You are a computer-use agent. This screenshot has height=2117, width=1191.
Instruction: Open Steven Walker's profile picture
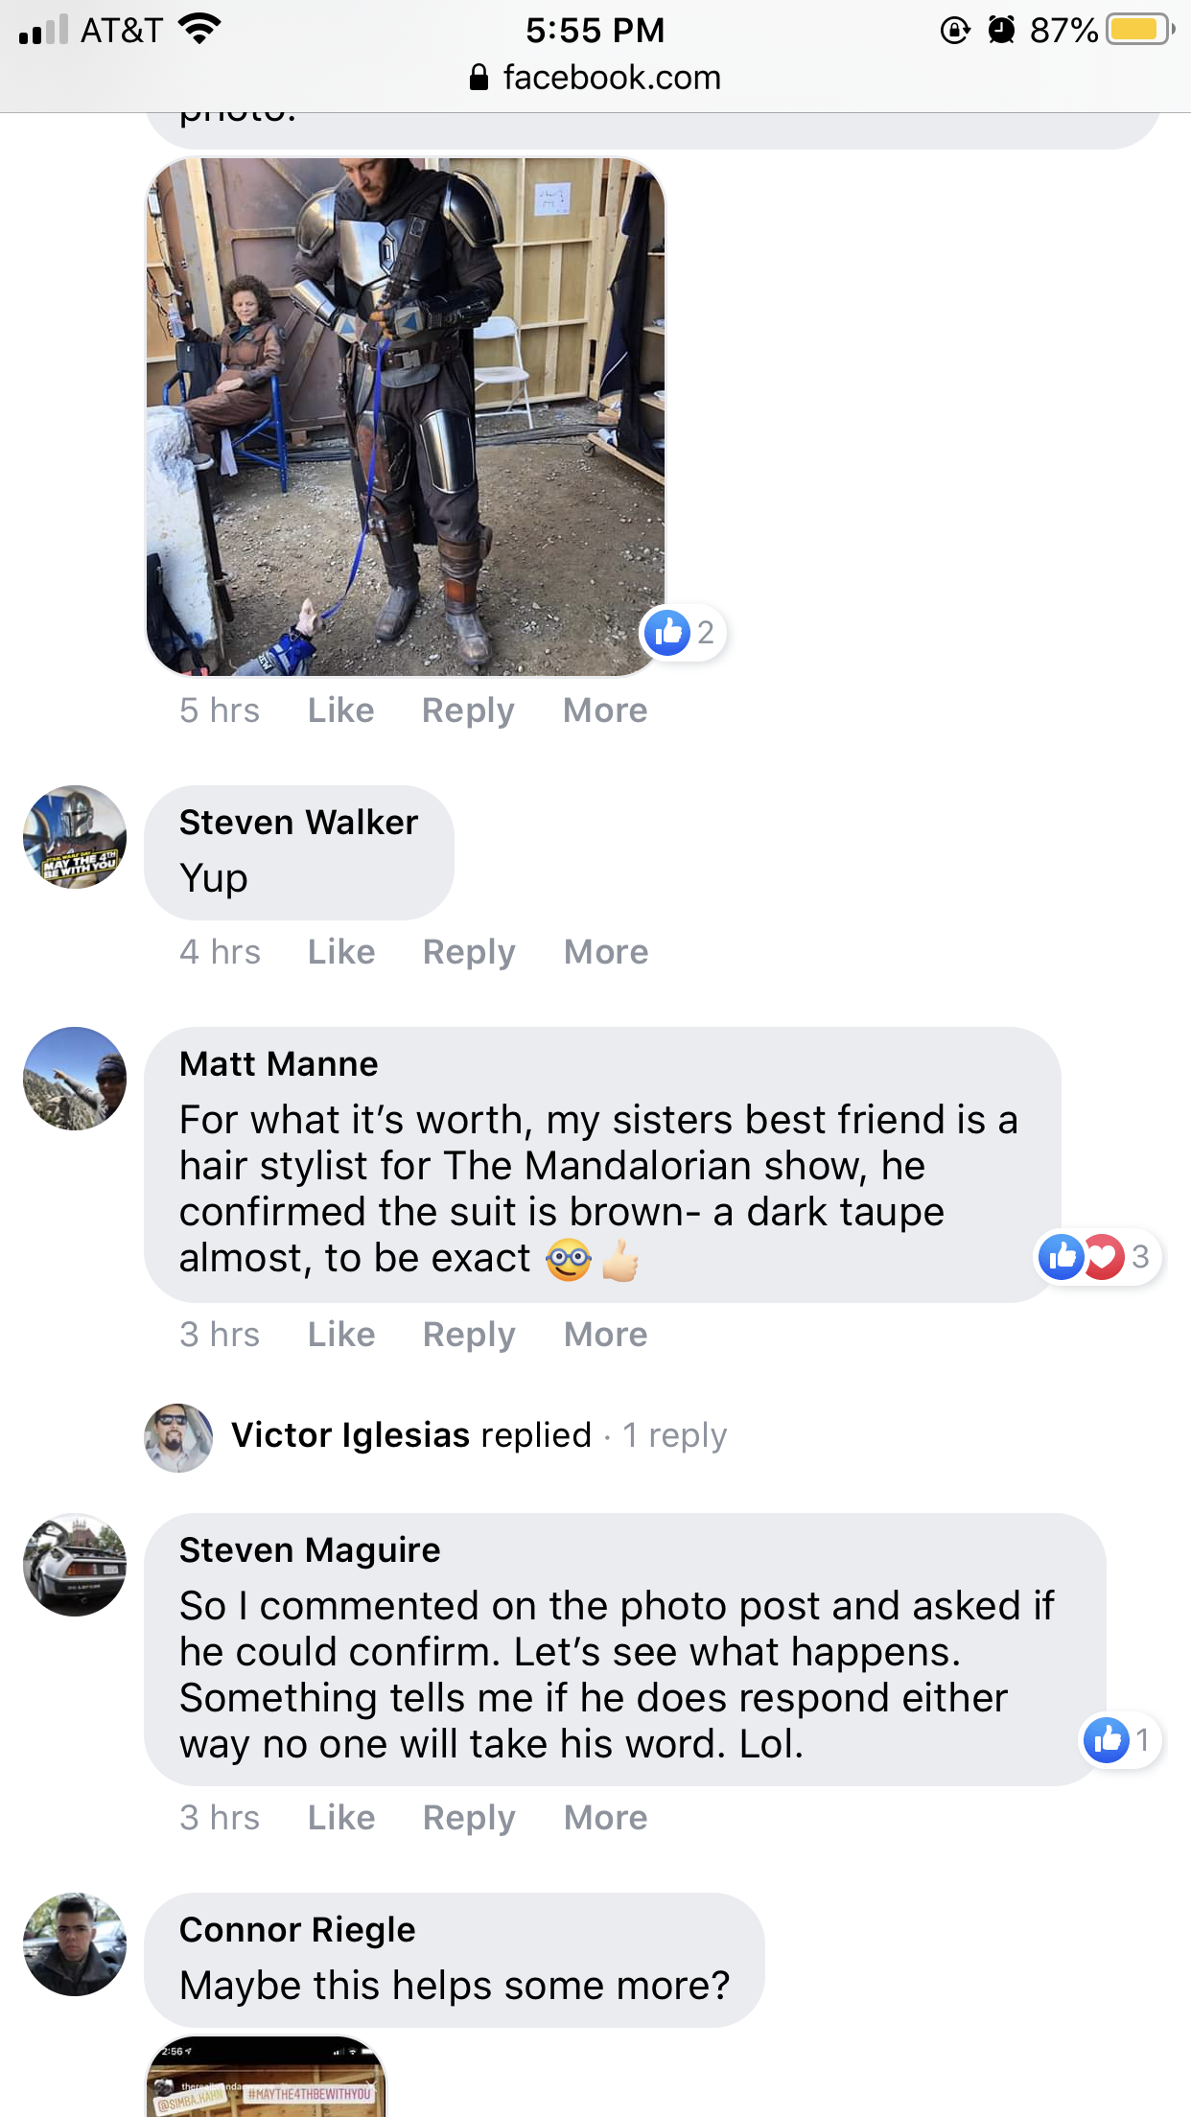click(x=75, y=837)
